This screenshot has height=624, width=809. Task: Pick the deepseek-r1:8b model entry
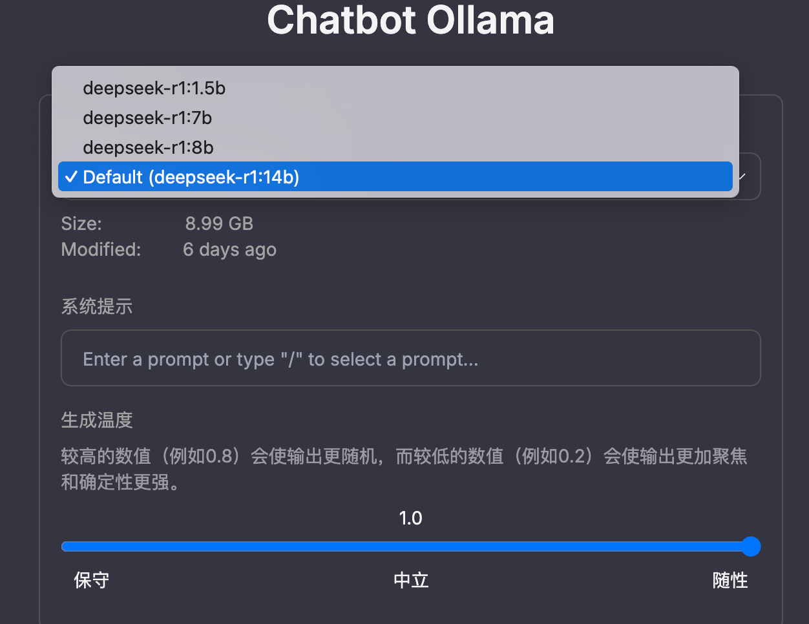pyautogui.click(x=148, y=147)
